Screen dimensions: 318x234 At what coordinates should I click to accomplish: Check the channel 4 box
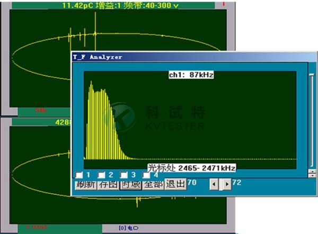click(x=146, y=175)
